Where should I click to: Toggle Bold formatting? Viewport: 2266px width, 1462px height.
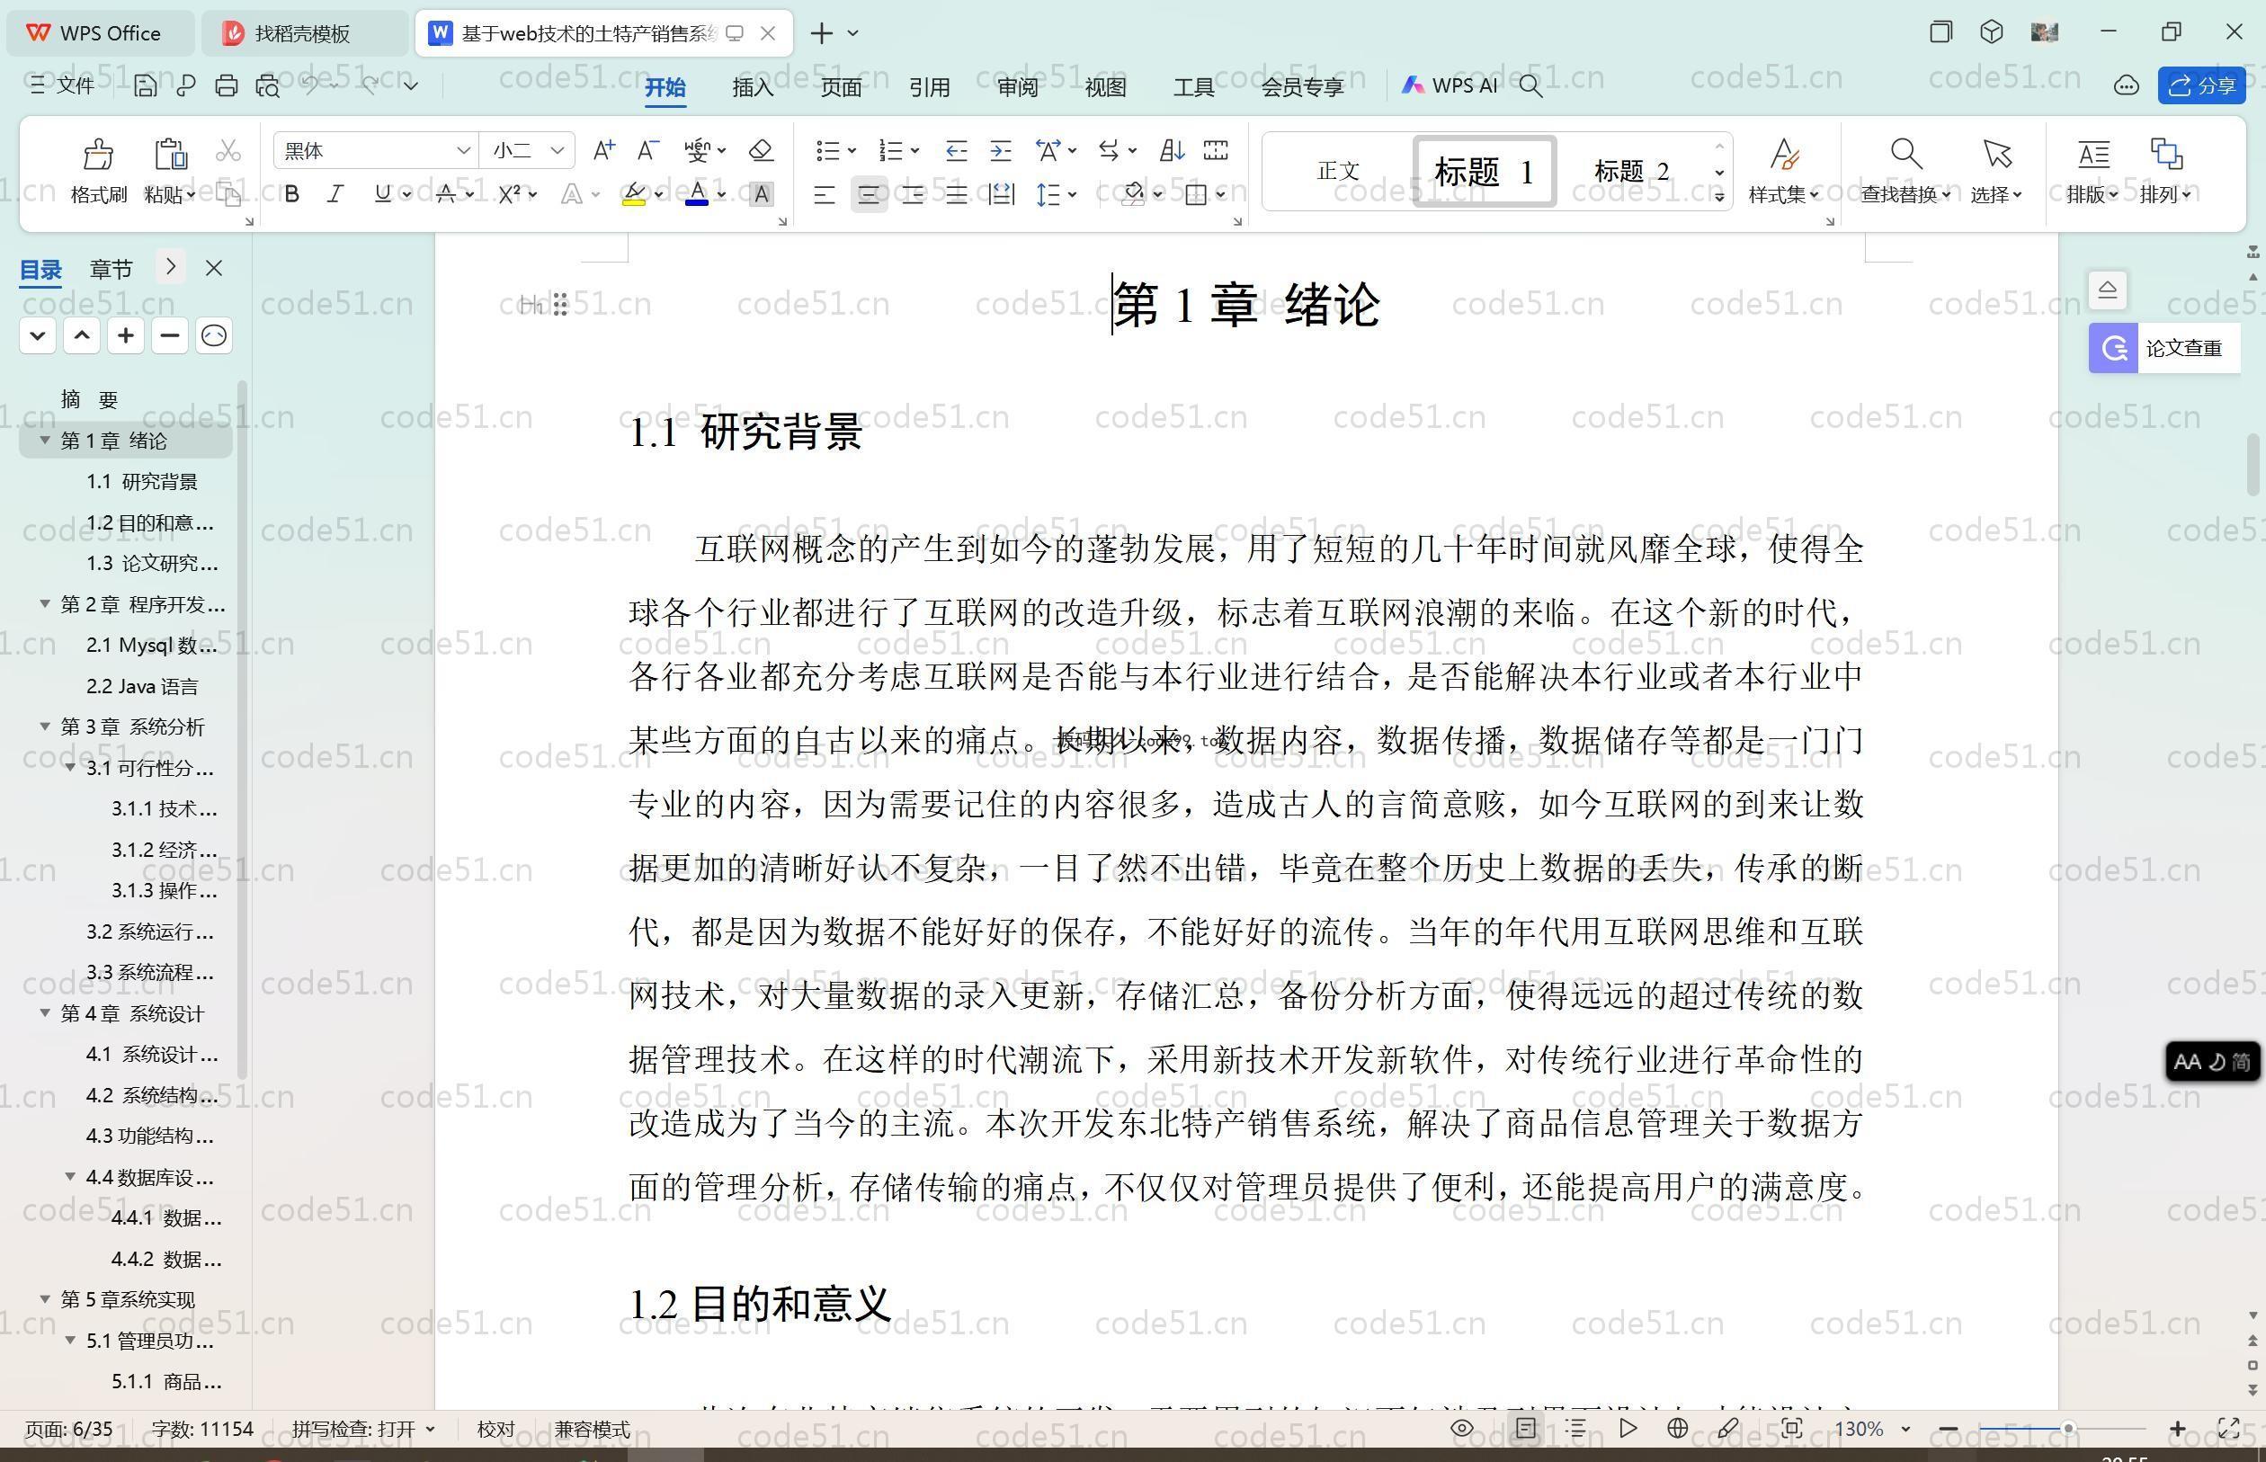[x=292, y=193]
